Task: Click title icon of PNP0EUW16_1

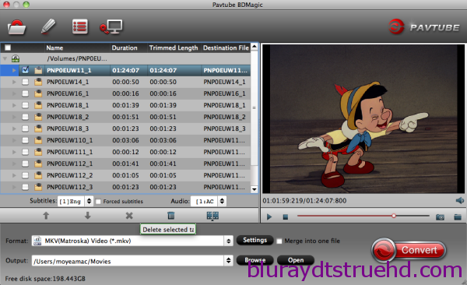Action: (x=38, y=93)
